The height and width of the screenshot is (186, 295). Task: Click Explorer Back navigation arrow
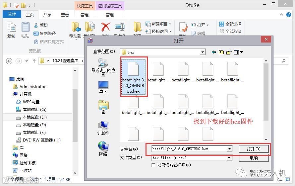pyautogui.click(x=9, y=61)
